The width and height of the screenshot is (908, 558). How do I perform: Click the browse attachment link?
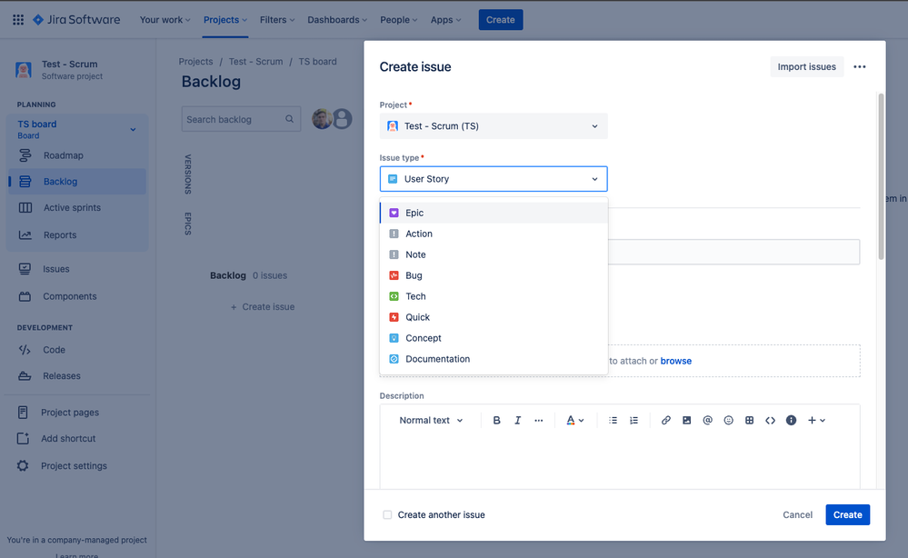(676, 361)
